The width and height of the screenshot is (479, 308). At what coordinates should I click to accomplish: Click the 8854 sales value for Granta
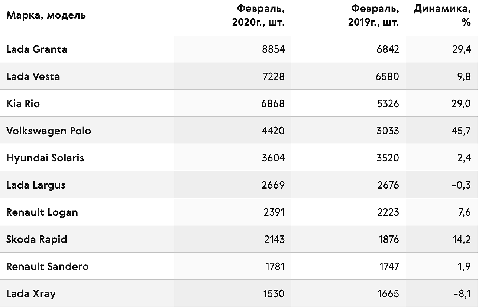click(x=273, y=49)
